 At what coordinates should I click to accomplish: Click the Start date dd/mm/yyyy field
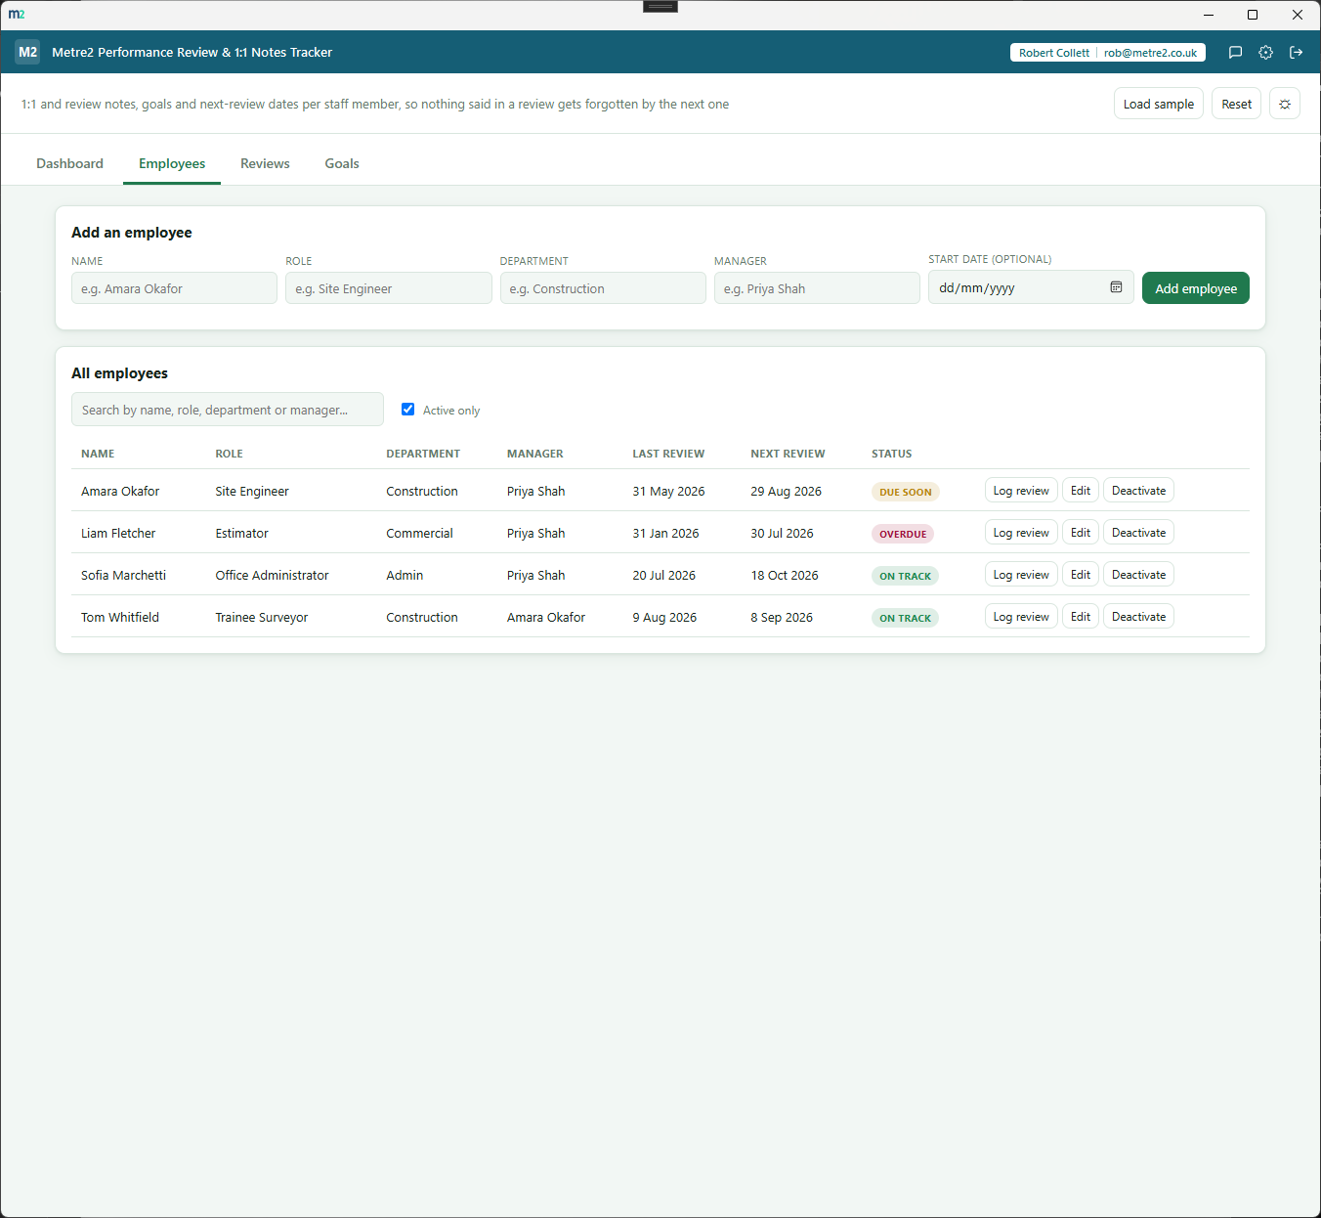point(1031,287)
